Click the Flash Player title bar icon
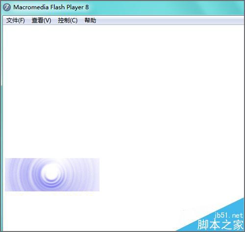 click(x=7, y=7)
